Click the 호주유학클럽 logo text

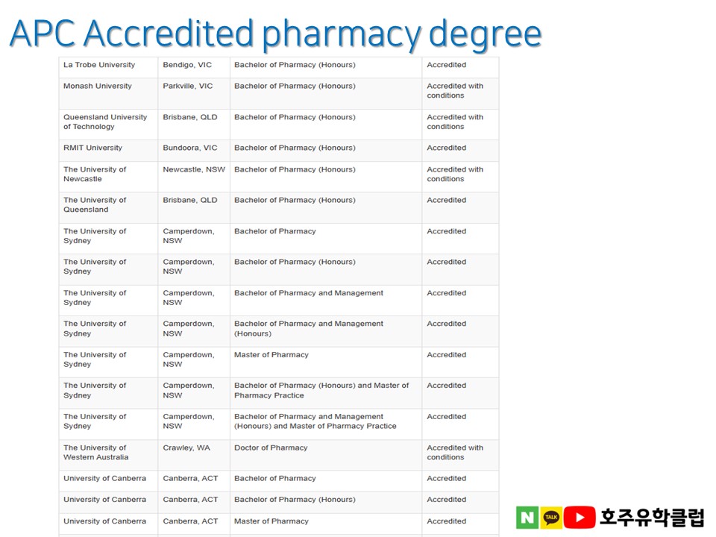652,518
